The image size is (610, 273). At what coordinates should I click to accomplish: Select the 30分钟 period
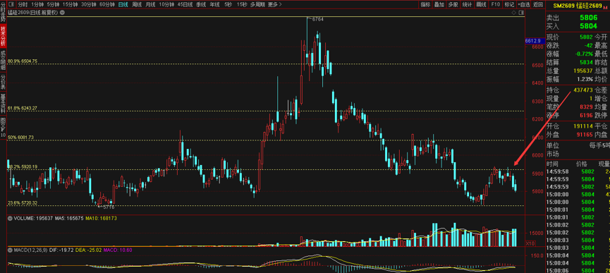[89, 5]
